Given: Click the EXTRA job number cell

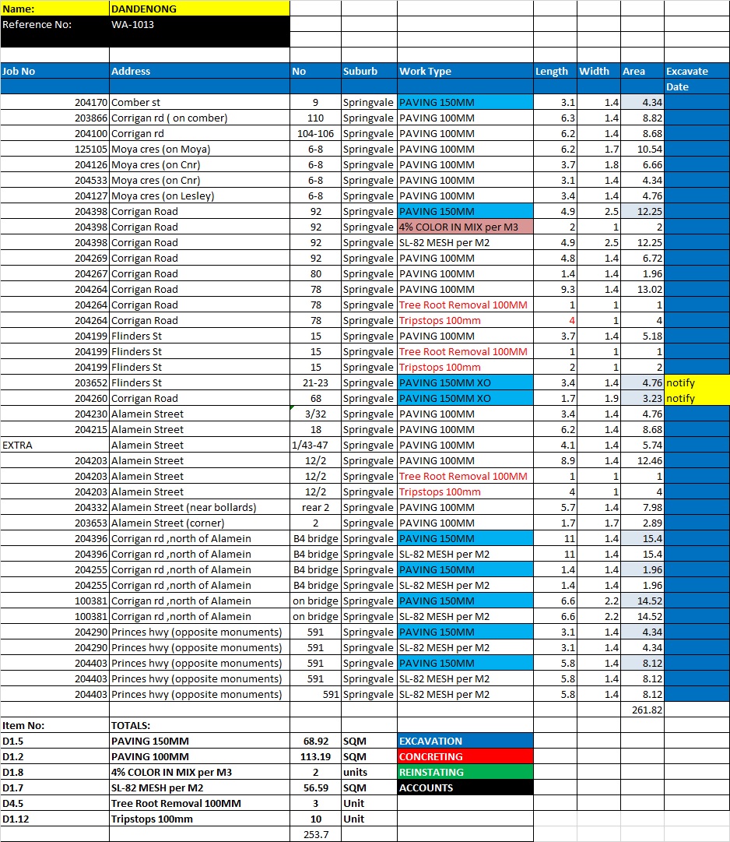Looking at the screenshot, I should [54, 445].
